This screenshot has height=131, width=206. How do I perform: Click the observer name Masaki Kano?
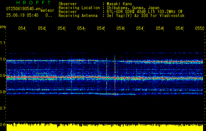(119, 4)
